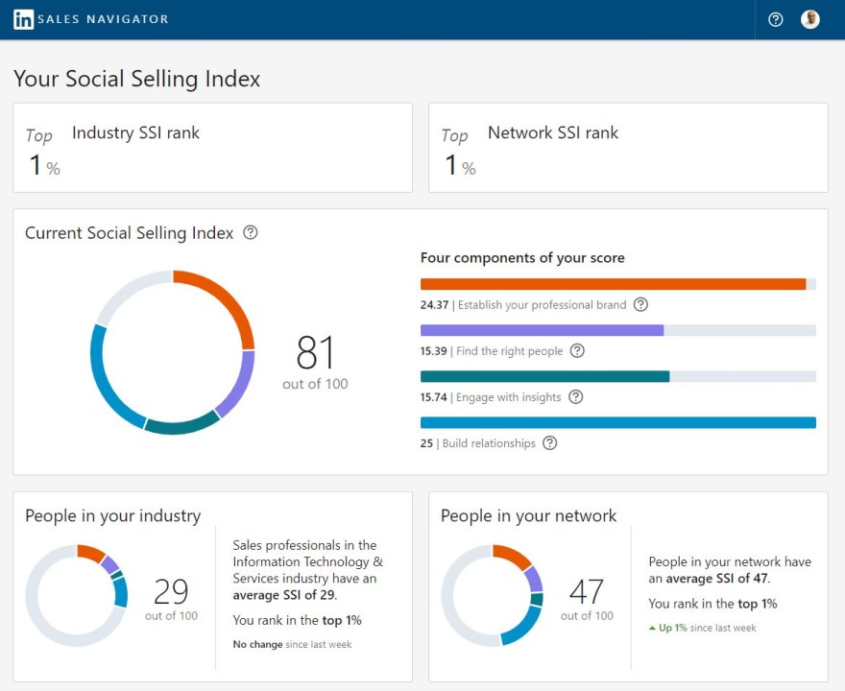Image resolution: width=845 pixels, height=691 pixels.
Task: Click help icon for Find the right people
Action: pyautogui.click(x=577, y=350)
